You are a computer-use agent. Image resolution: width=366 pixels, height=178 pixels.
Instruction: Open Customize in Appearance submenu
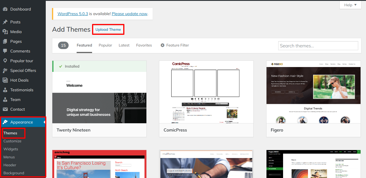(12, 141)
